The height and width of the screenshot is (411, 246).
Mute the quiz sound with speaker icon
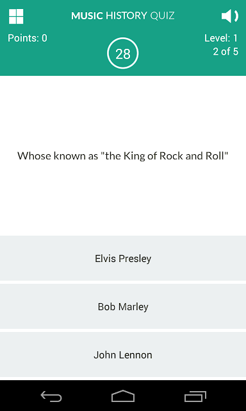pyautogui.click(x=230, y=16)
